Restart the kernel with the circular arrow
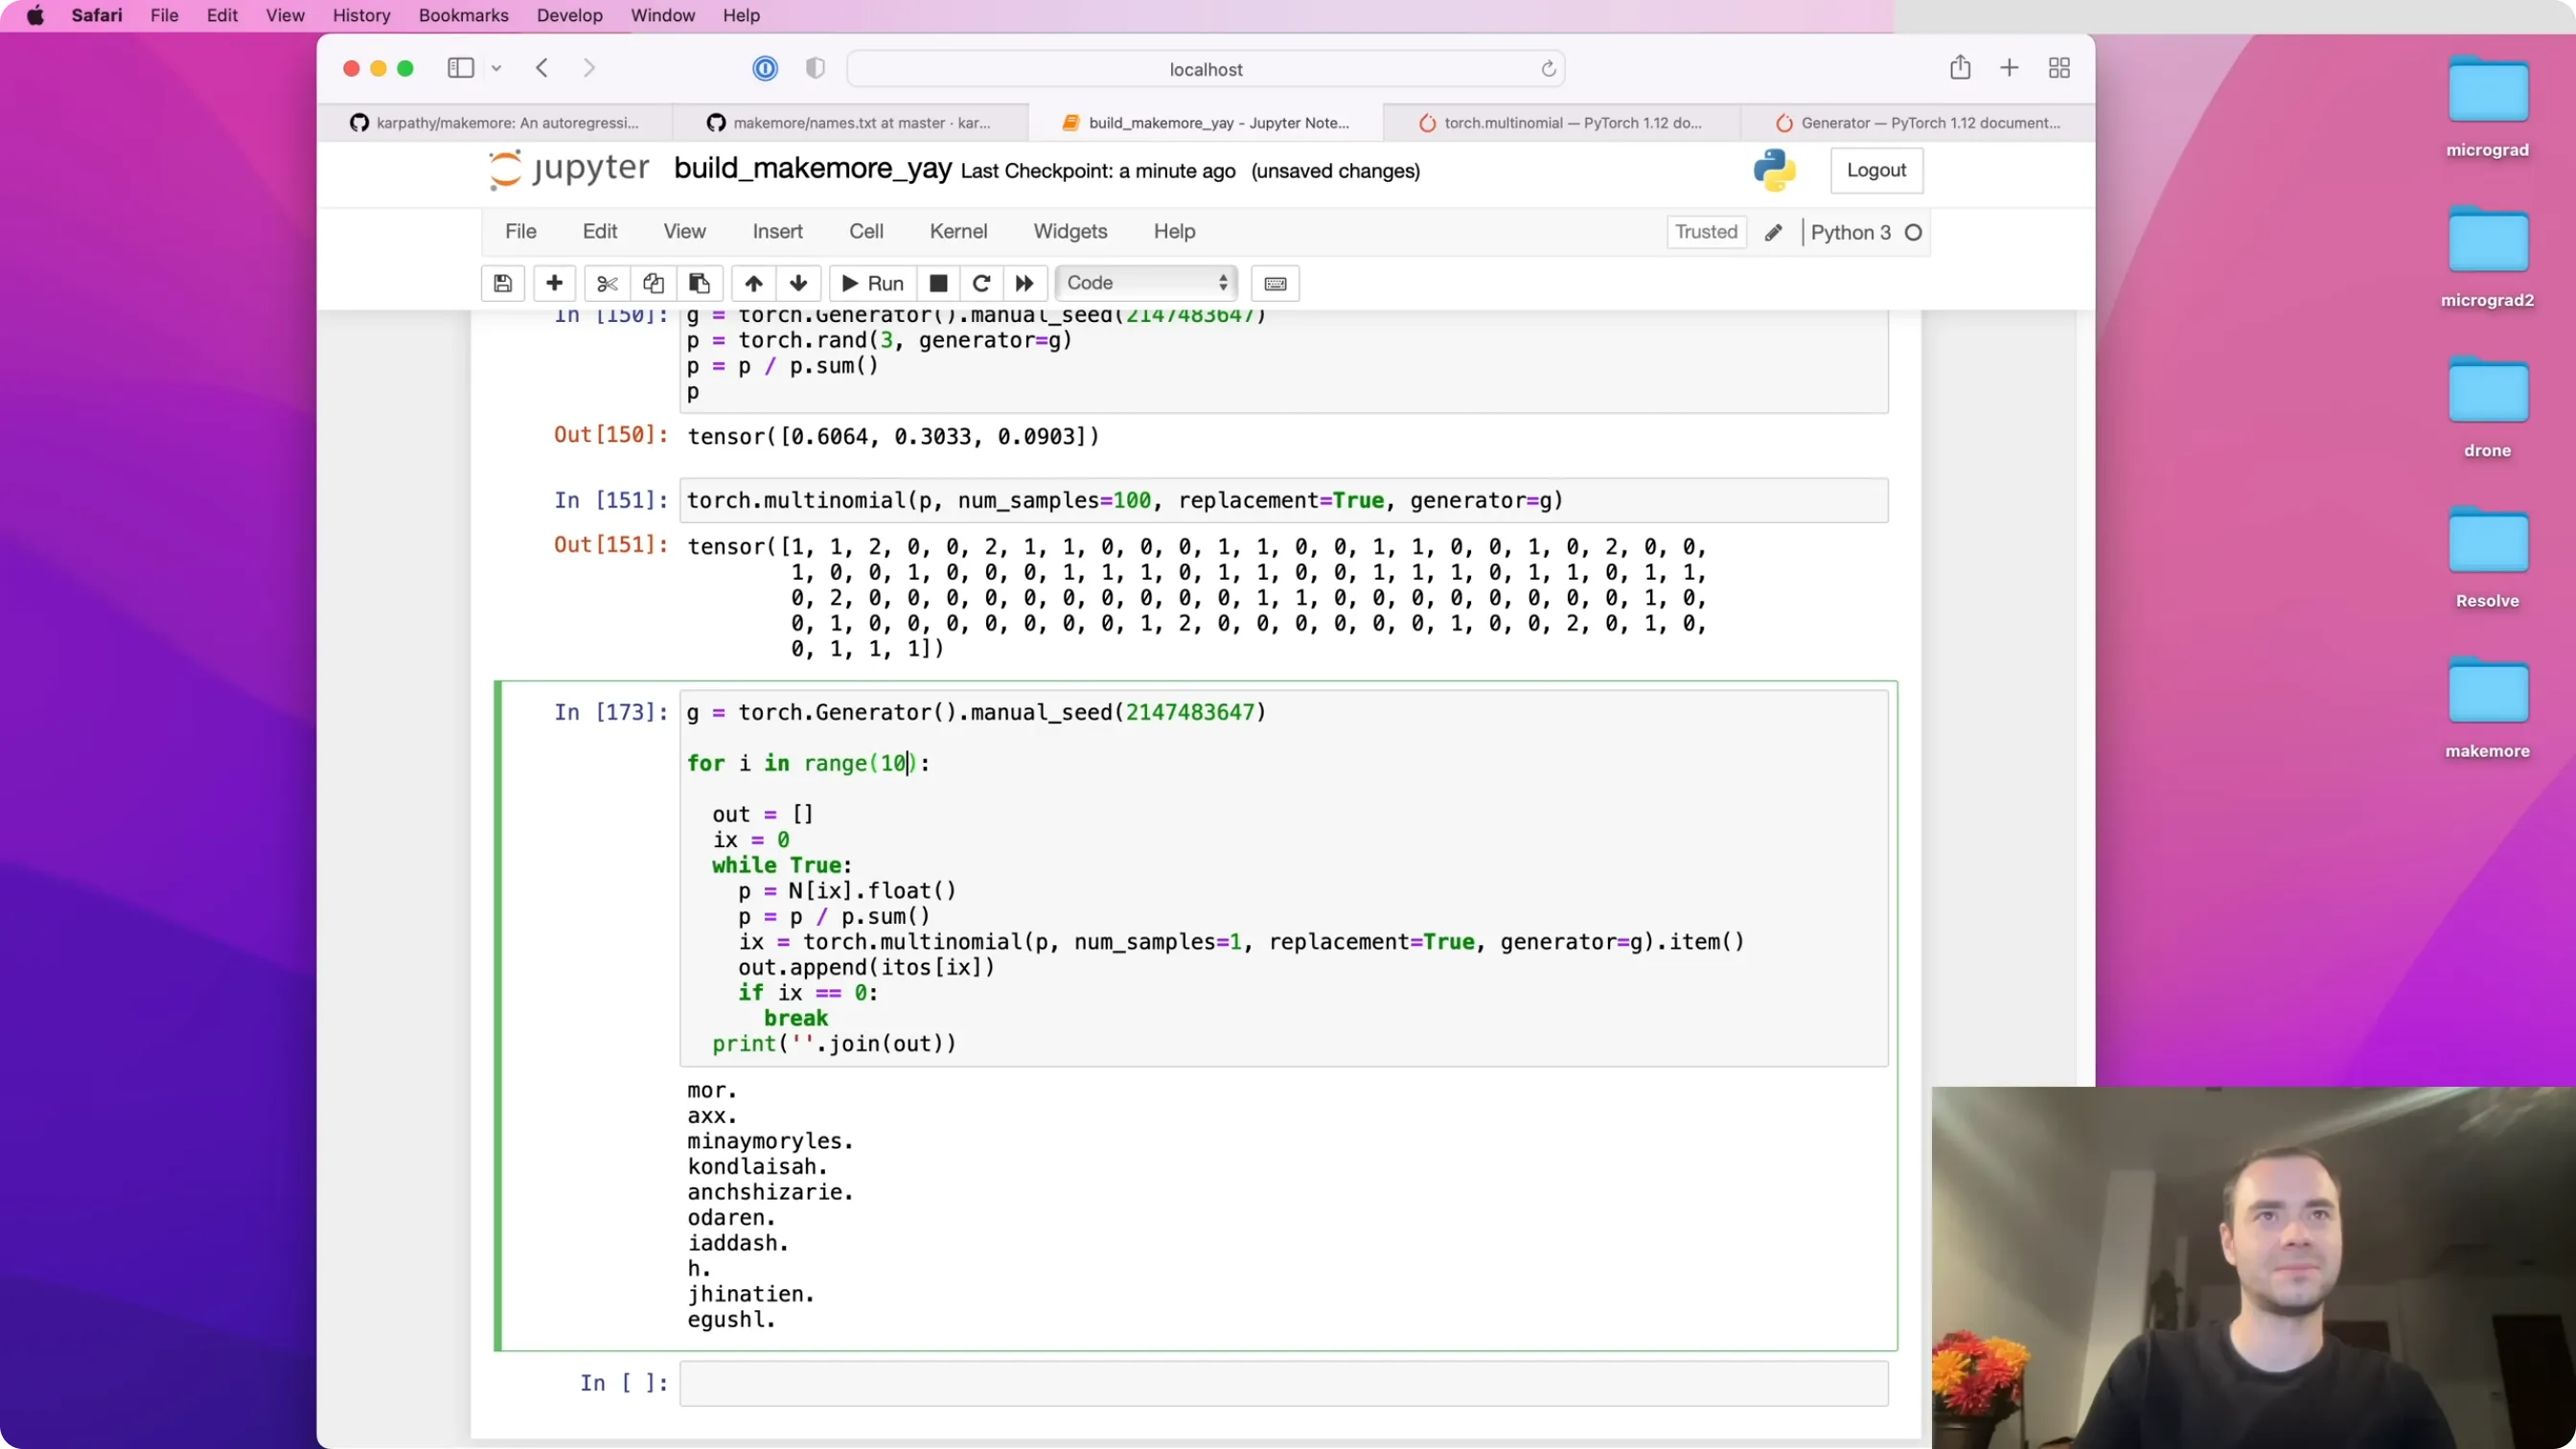The width and height of the screenshot is (2576, 1449). tap(981, 283)
